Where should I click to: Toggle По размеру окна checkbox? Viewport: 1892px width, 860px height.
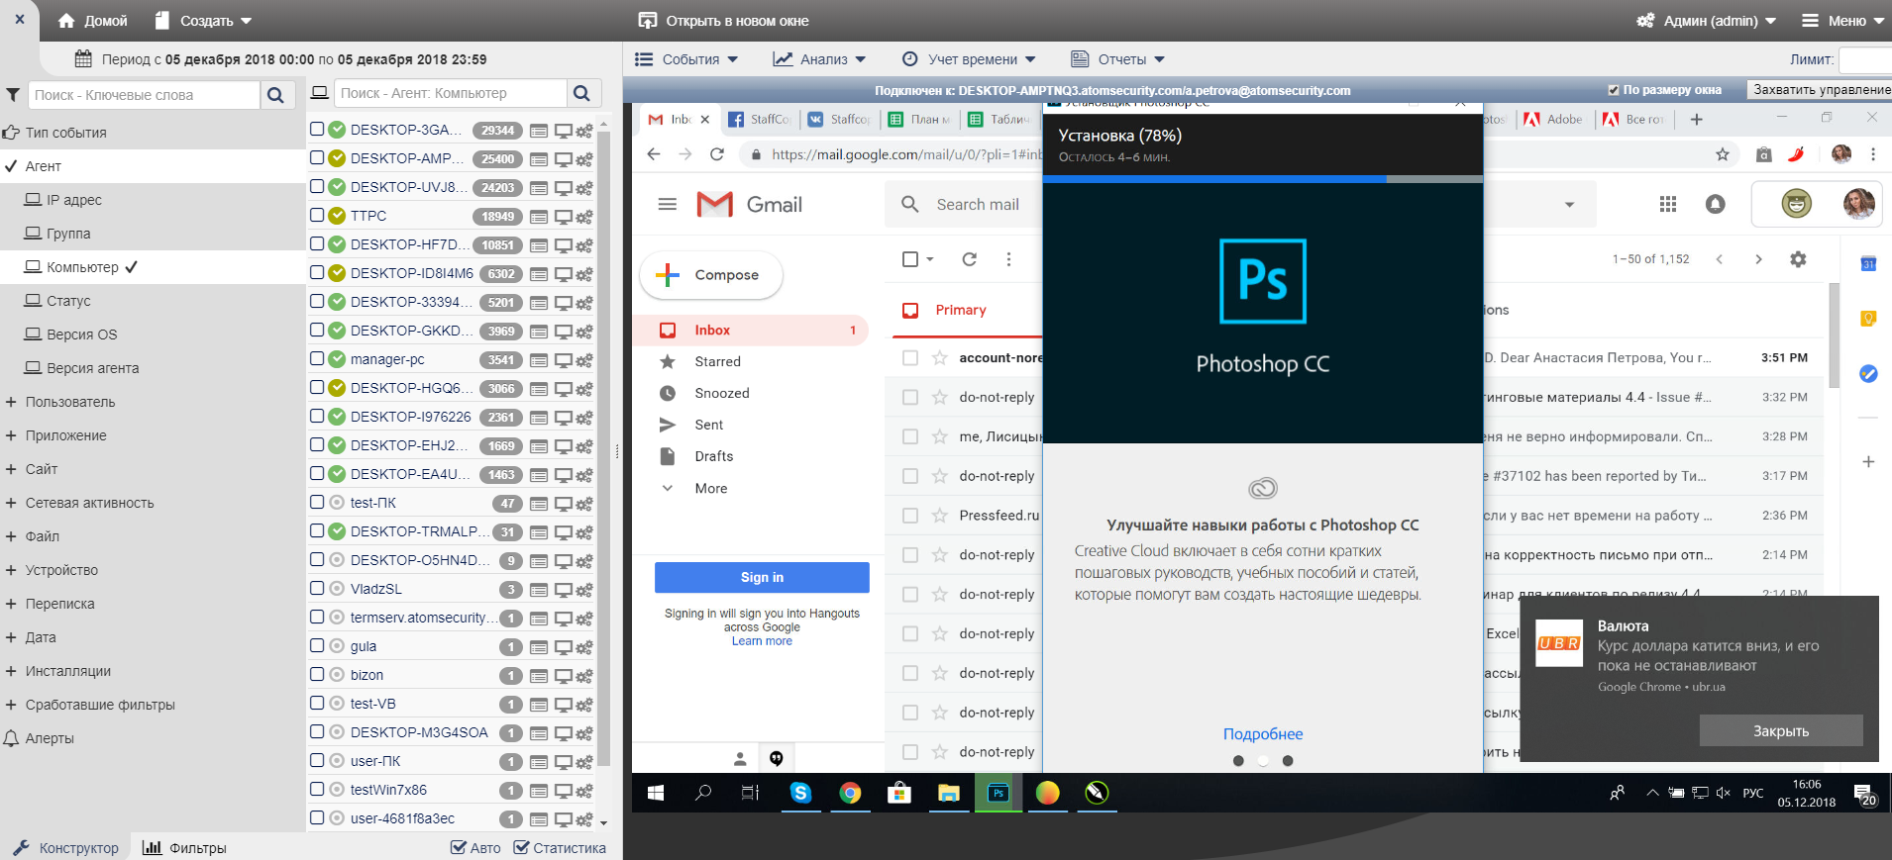(1614, 90)
